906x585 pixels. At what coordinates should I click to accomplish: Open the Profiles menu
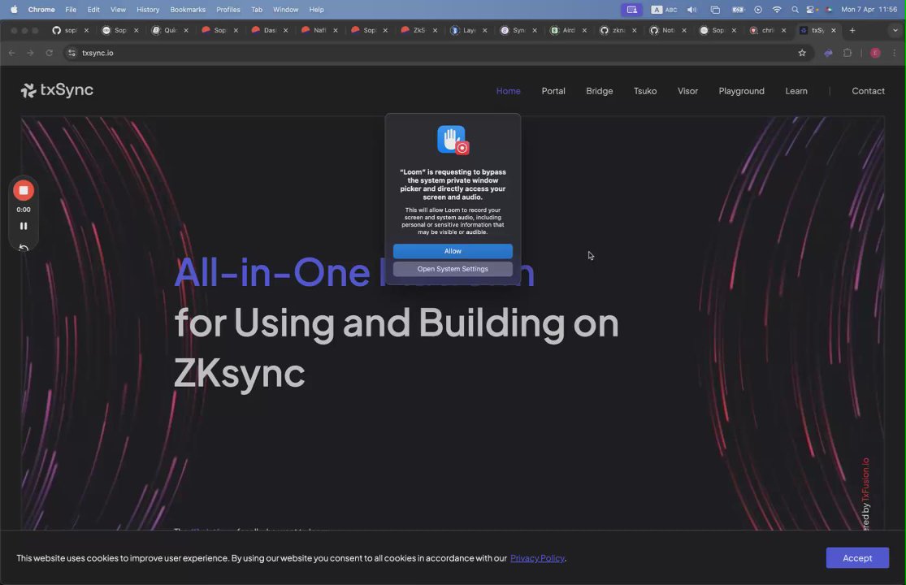tap(228, 9)
